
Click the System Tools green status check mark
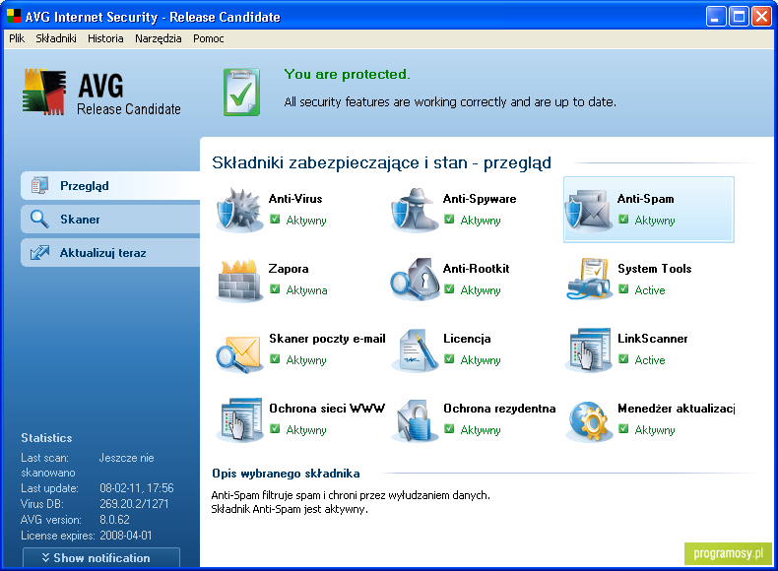coord(623,288)
